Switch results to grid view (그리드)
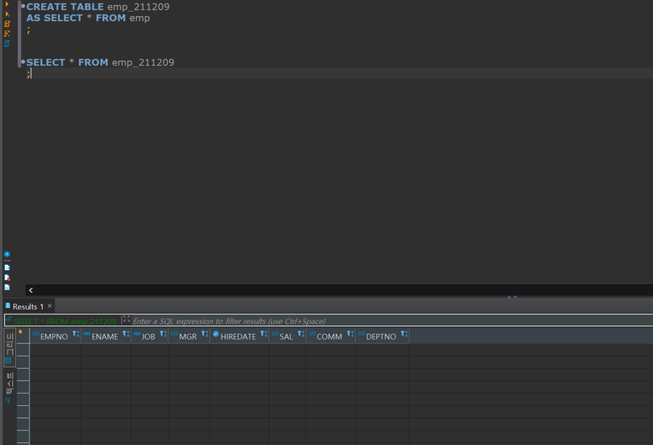This screenshot has width=653, height=445. pyautogui.click(x=10, y=347)
